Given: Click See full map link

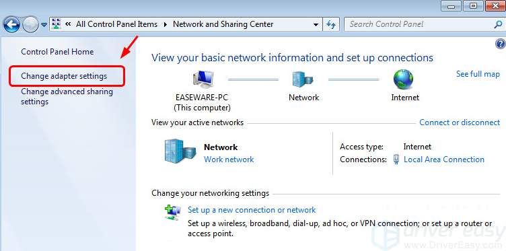Looking at the screenshot, I should coord(478,74).
